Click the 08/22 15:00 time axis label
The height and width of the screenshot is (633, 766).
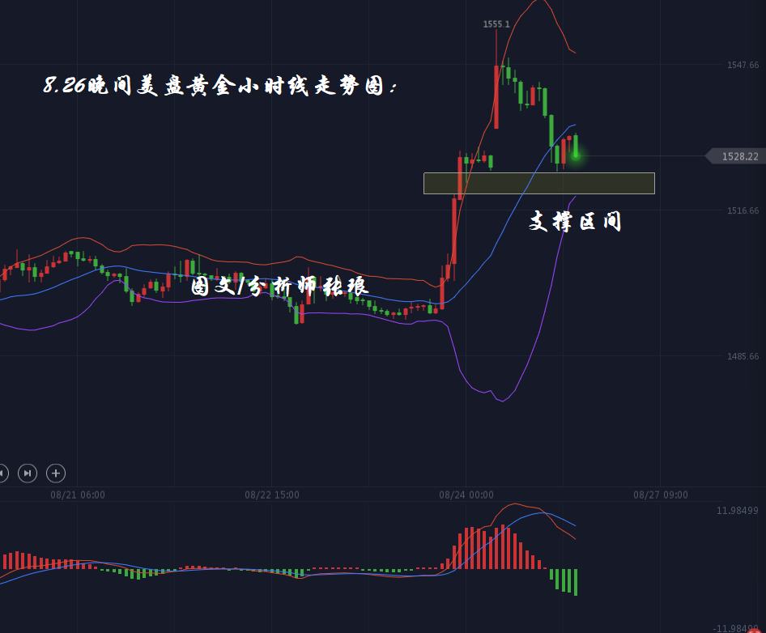tap(272, 495)
